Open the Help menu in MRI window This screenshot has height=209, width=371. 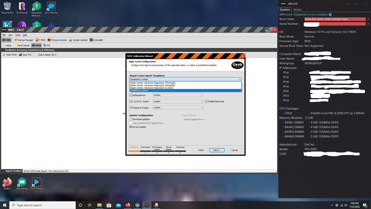[25, 35]
